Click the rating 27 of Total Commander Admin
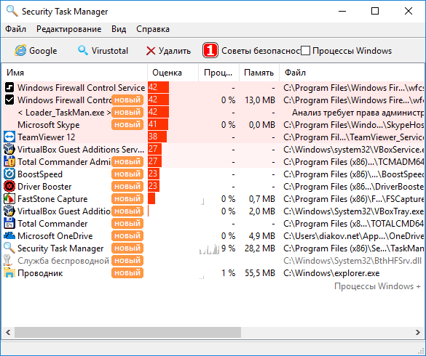Screen dimensions: 426x356 [x=155, y=161]
